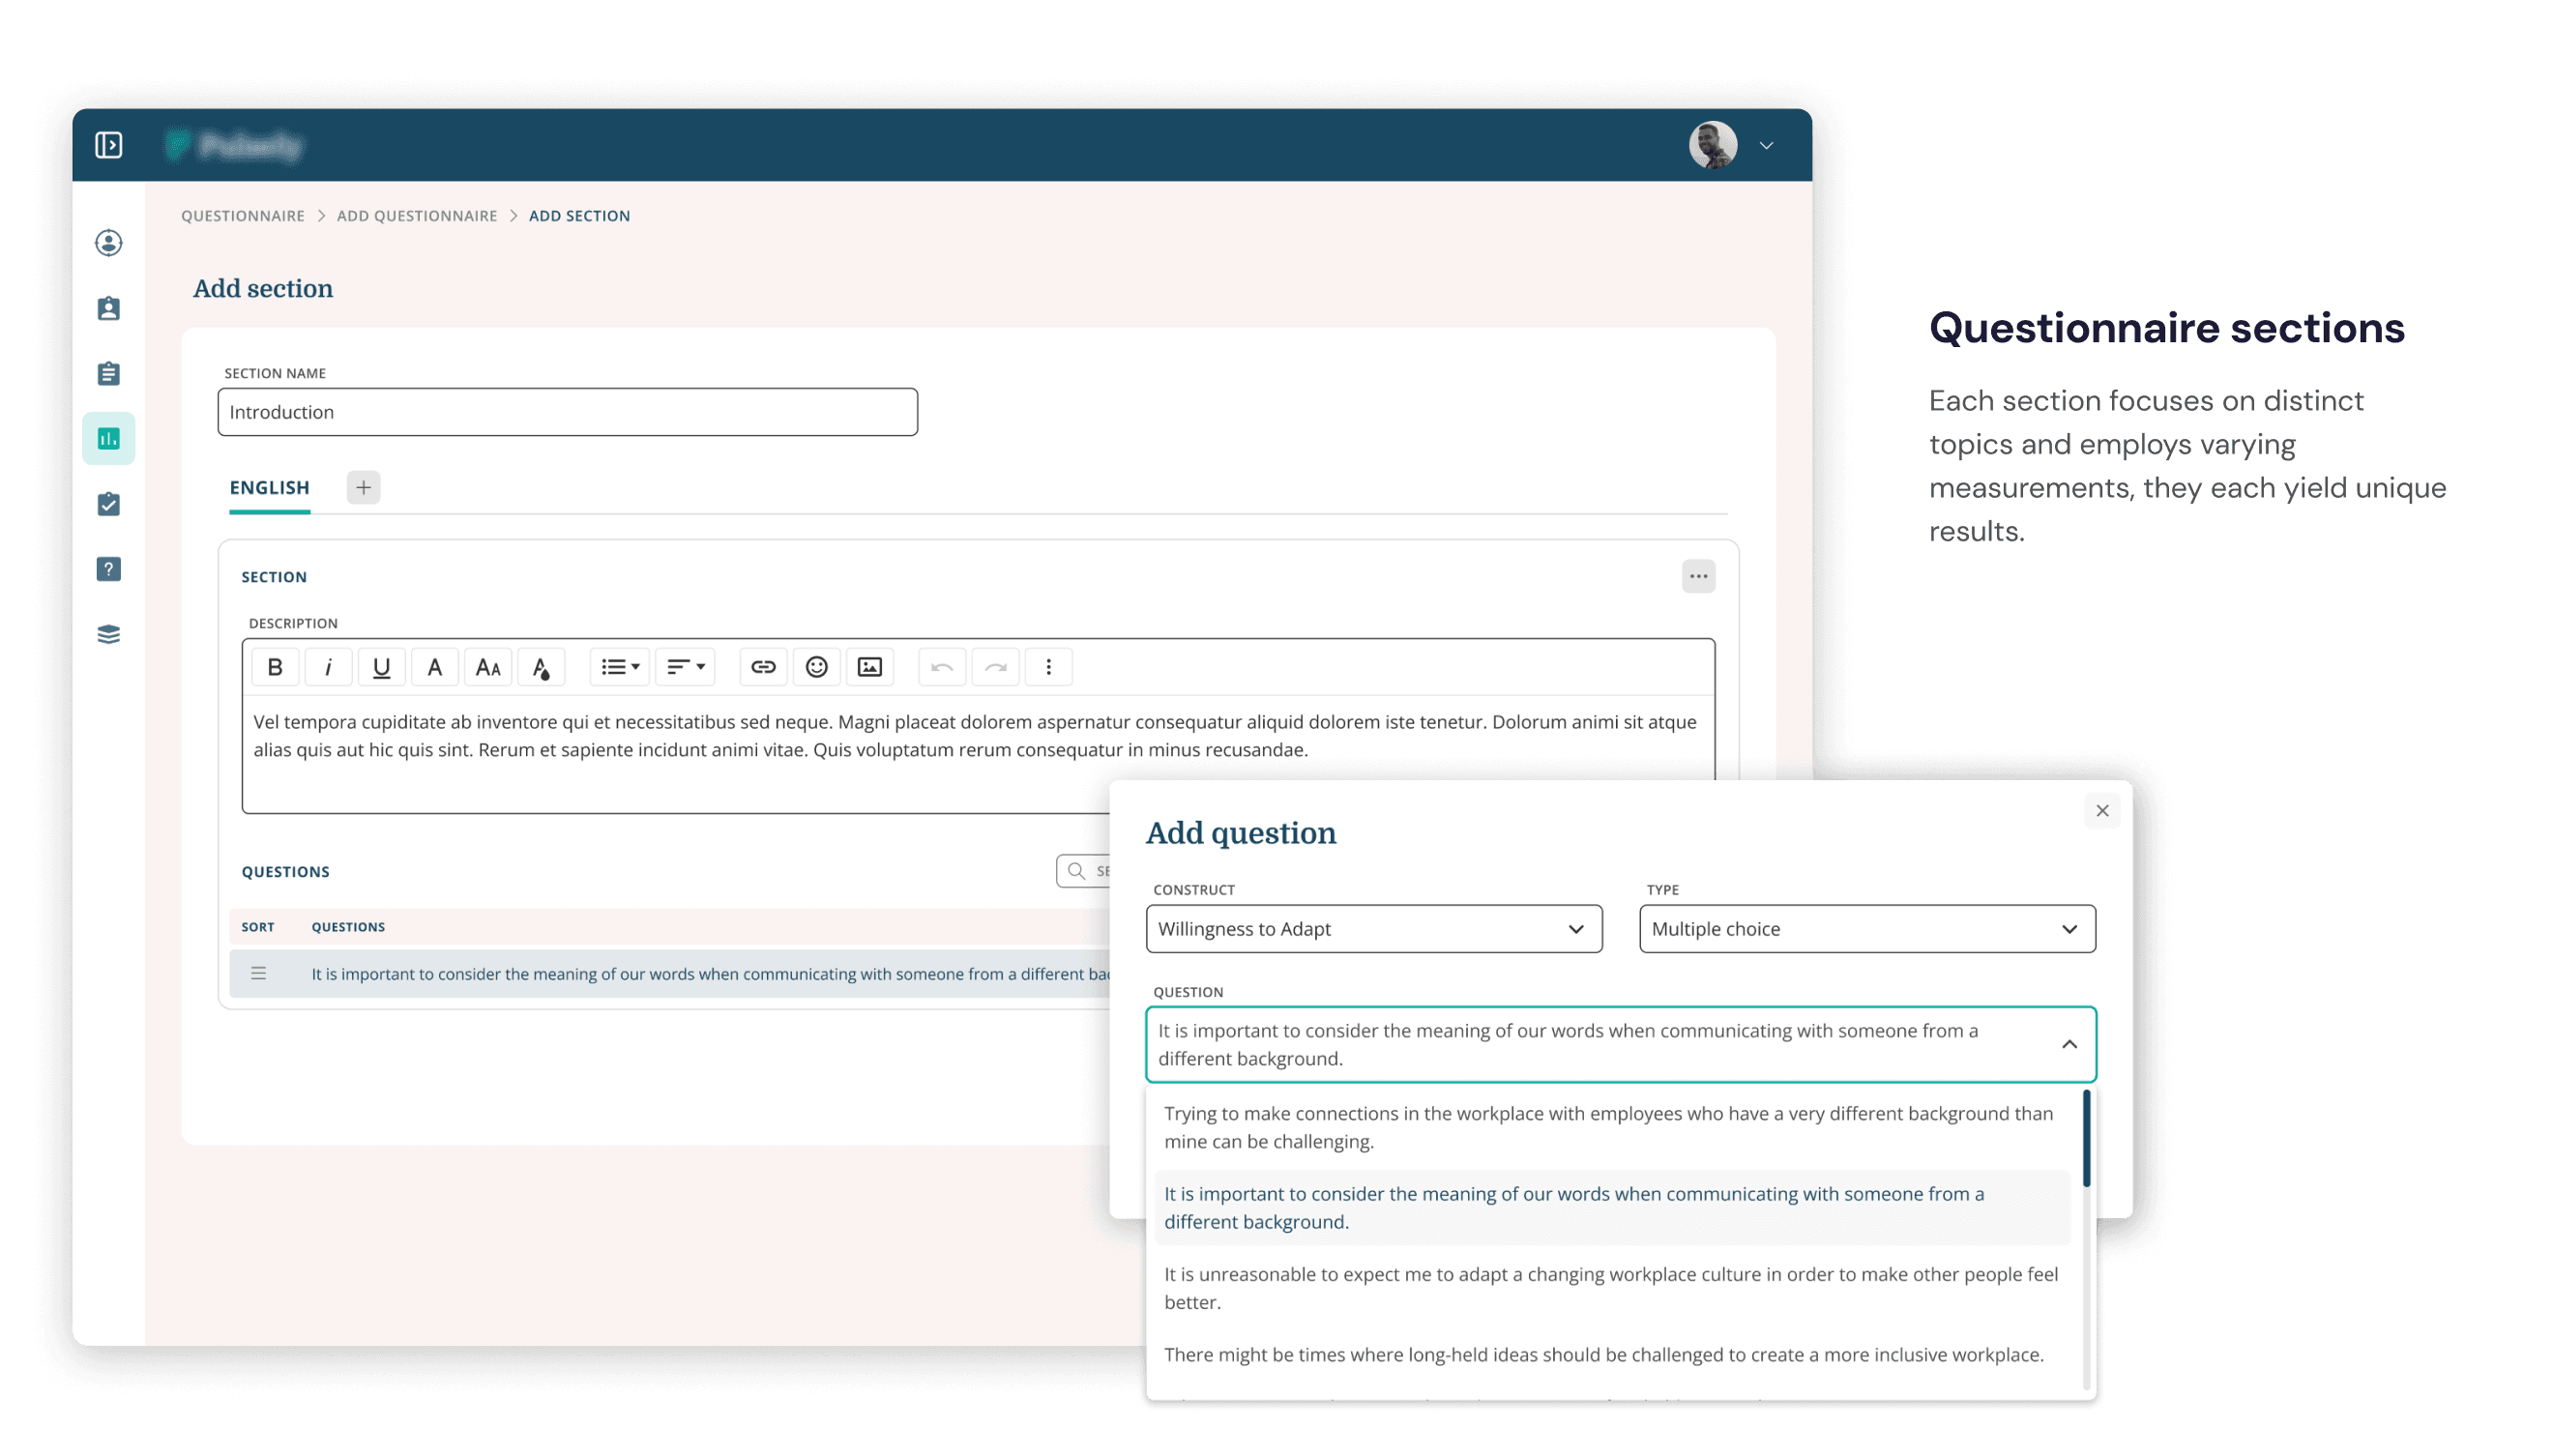Image resolution: width=2553 pixels, height=1456 pixels.
Task: Open the Construct dropdown showing Willingness to Adapt
Action: (x=1373, y=929)
